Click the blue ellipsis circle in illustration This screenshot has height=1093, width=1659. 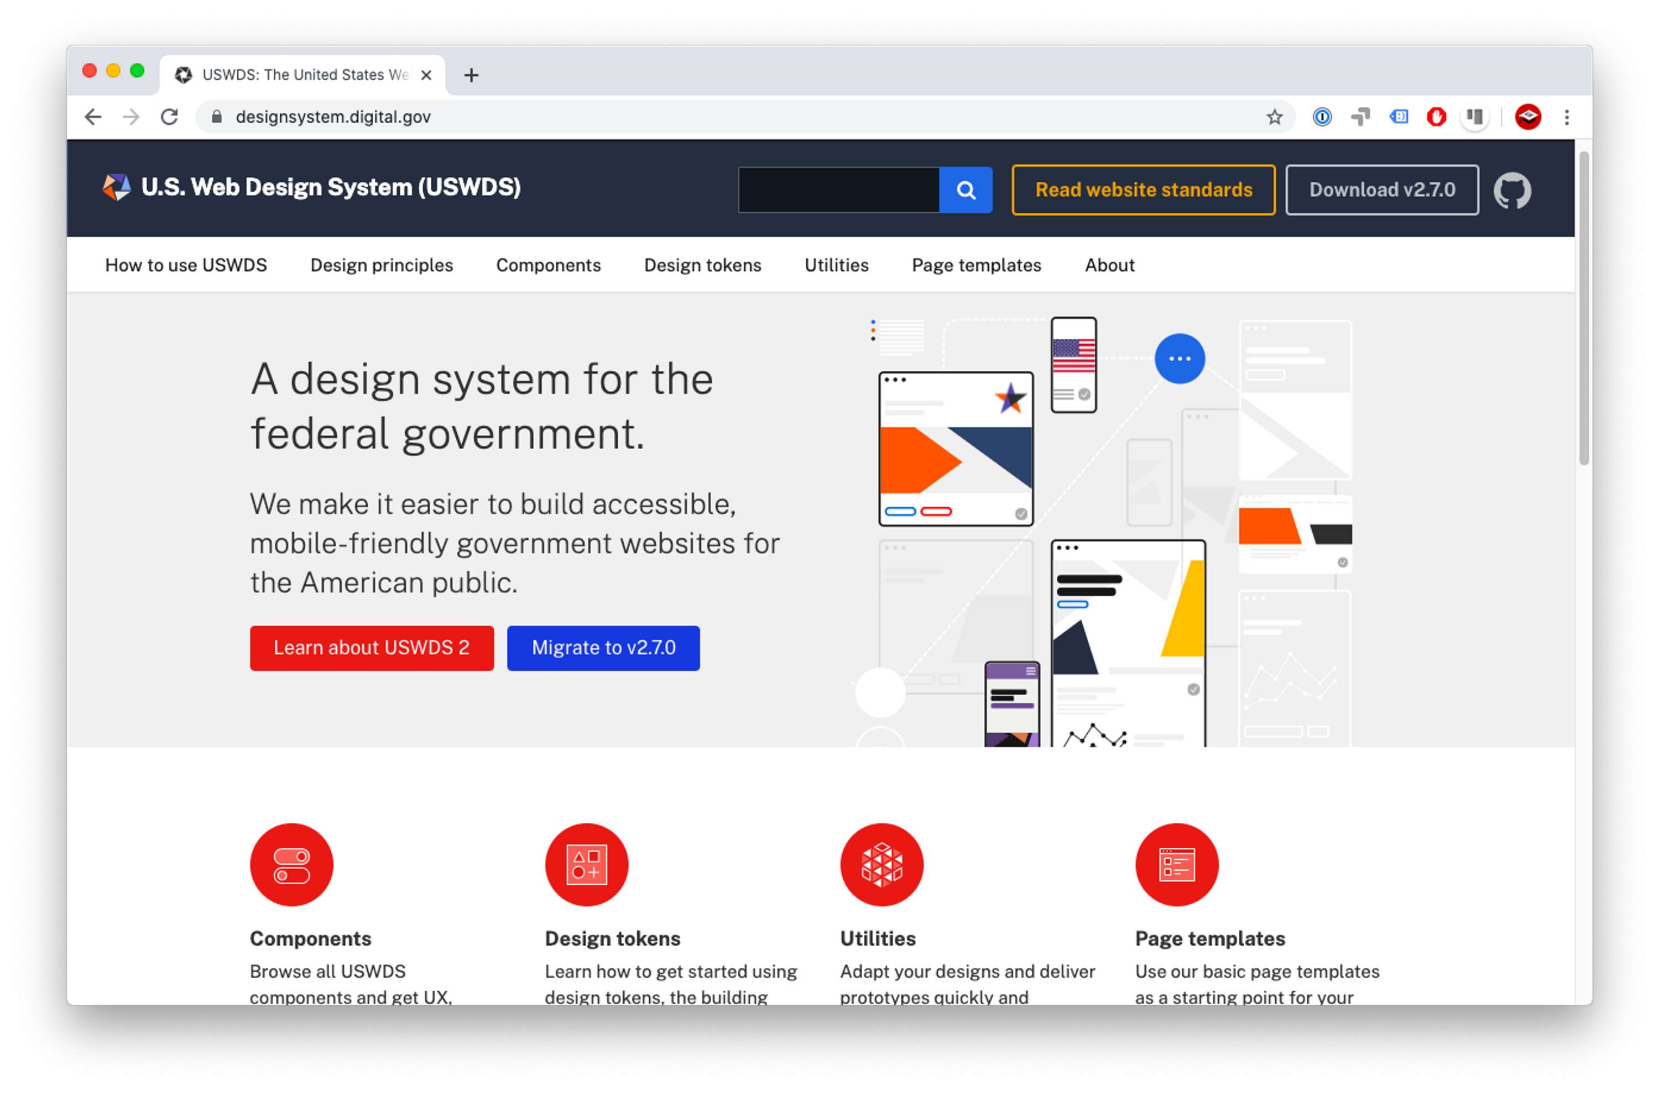pos(1180,358)
